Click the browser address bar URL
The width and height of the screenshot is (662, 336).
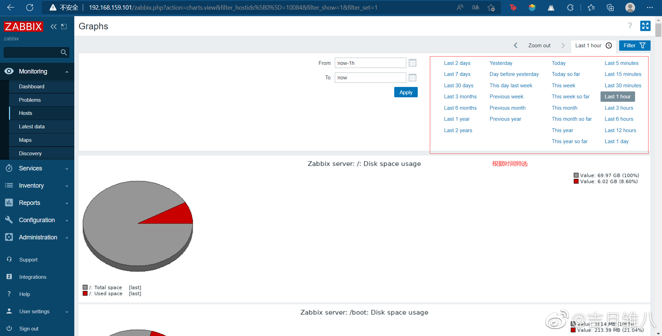[x=233, y=7]
